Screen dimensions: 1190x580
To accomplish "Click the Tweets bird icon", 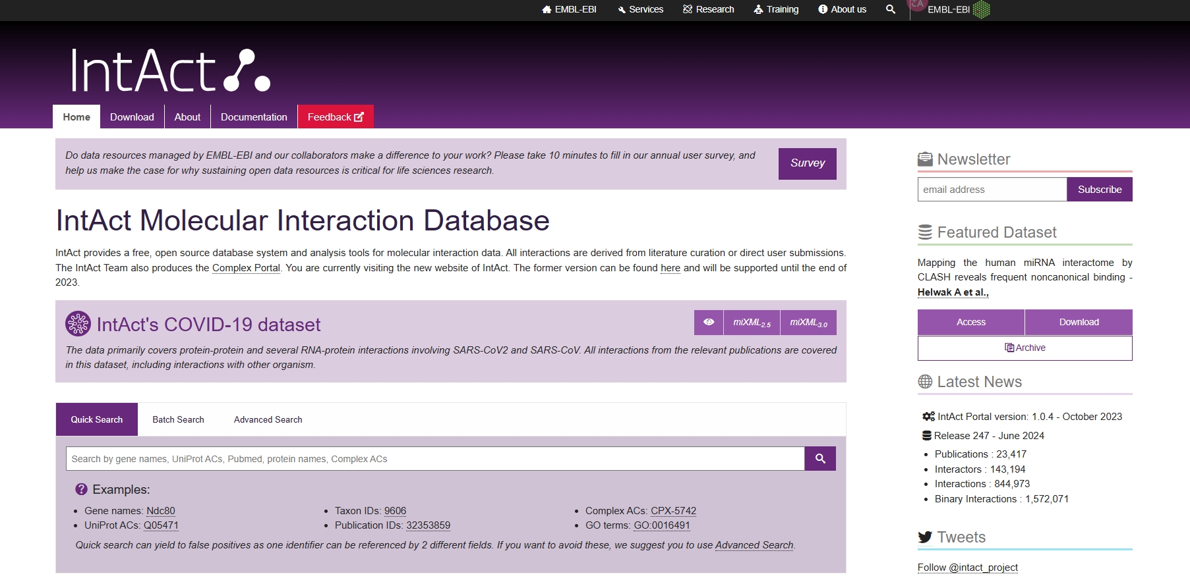I will [x=925, y=537].
